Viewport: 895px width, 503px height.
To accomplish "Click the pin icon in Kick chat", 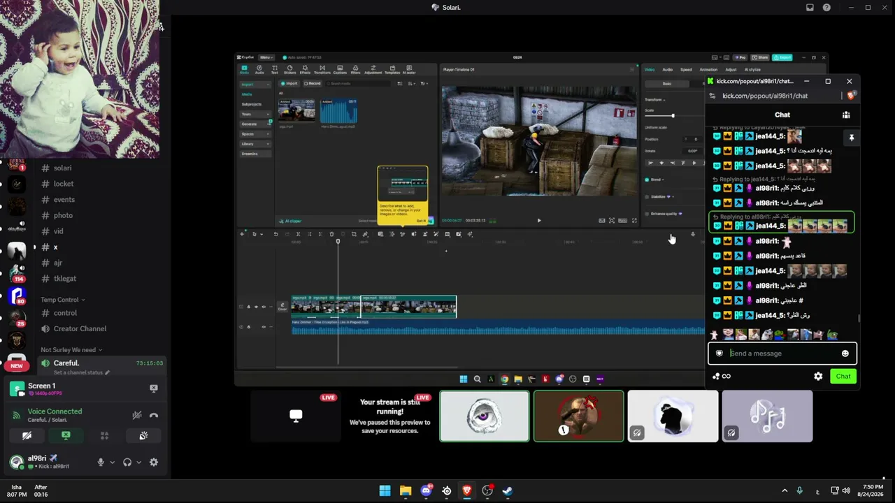I will 851,138.
